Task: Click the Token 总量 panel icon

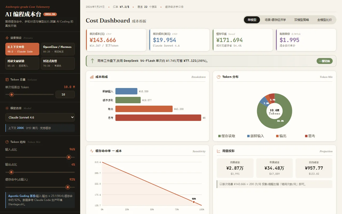Action: [7, 79]
